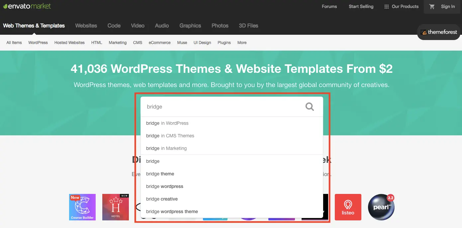
Task: Click the Envato Market logo
Action: tap(27, 6)
